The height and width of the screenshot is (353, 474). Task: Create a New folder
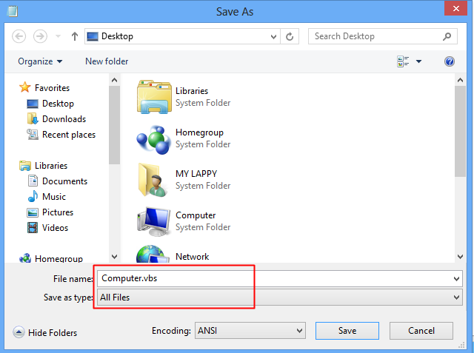(x=107, y=61)
